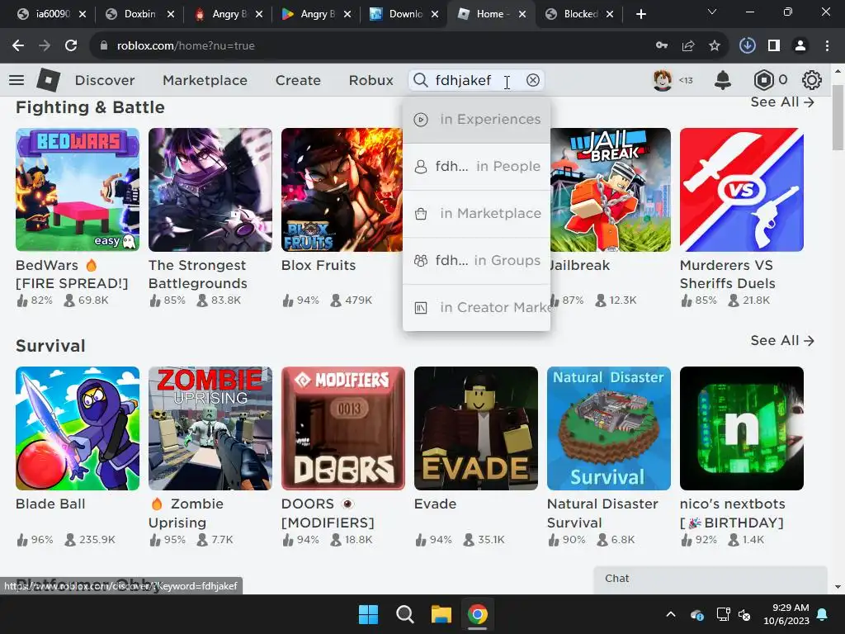Toggle the Chrome side panel icon
This screenshot has width=845, height=634.
pos(774,46)
